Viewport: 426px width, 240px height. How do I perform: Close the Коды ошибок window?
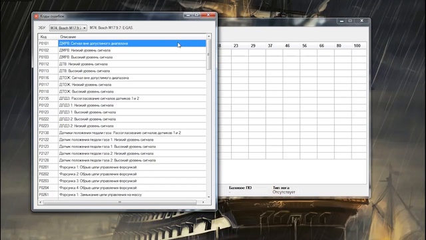point(208,15)
